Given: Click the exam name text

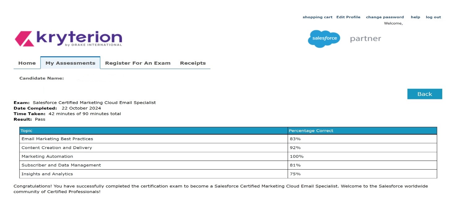Looking at the screenshot, I should (94, 102).
